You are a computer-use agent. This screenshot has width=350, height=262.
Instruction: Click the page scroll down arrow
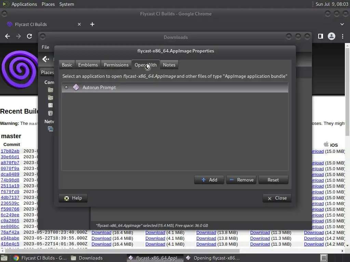[347, 246]
